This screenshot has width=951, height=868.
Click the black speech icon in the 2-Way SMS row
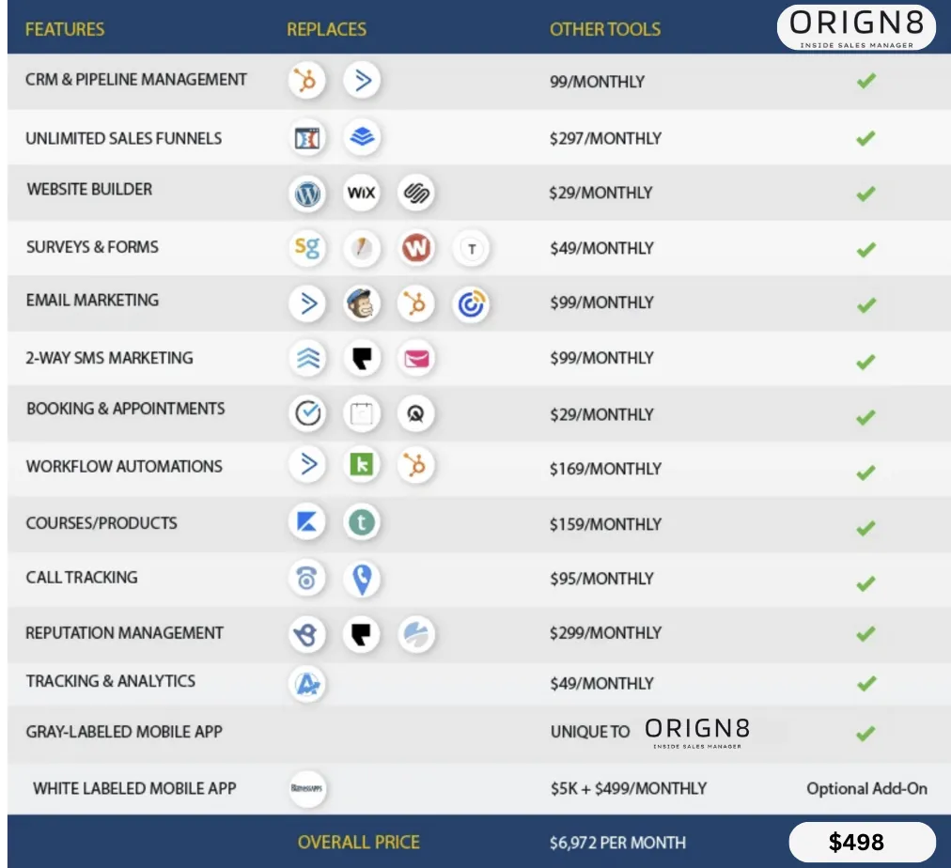(362, 358)
